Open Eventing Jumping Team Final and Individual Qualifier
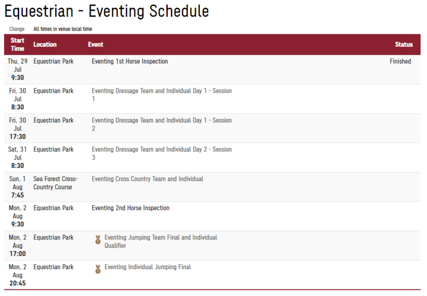Screen dimensions: 427x296 [x=161, y=242]
